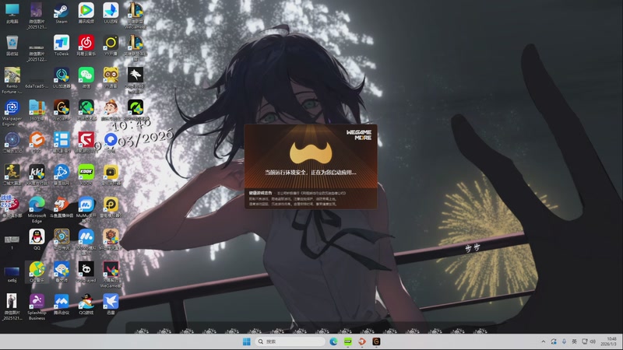The height and width of the screenshot is (350, 623).
Task: Launch the 斗鱼直播伴侣 desktop shortcut
Action: point(62,207)
